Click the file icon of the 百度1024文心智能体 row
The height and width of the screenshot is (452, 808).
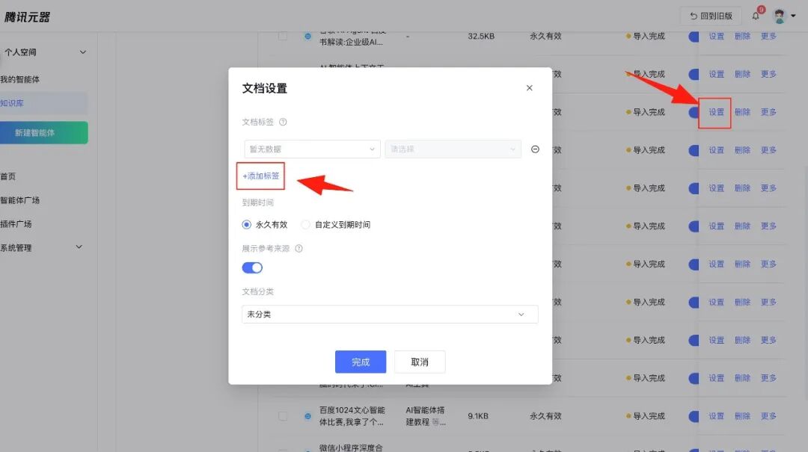pyautogui.click(x=307, y=416)
